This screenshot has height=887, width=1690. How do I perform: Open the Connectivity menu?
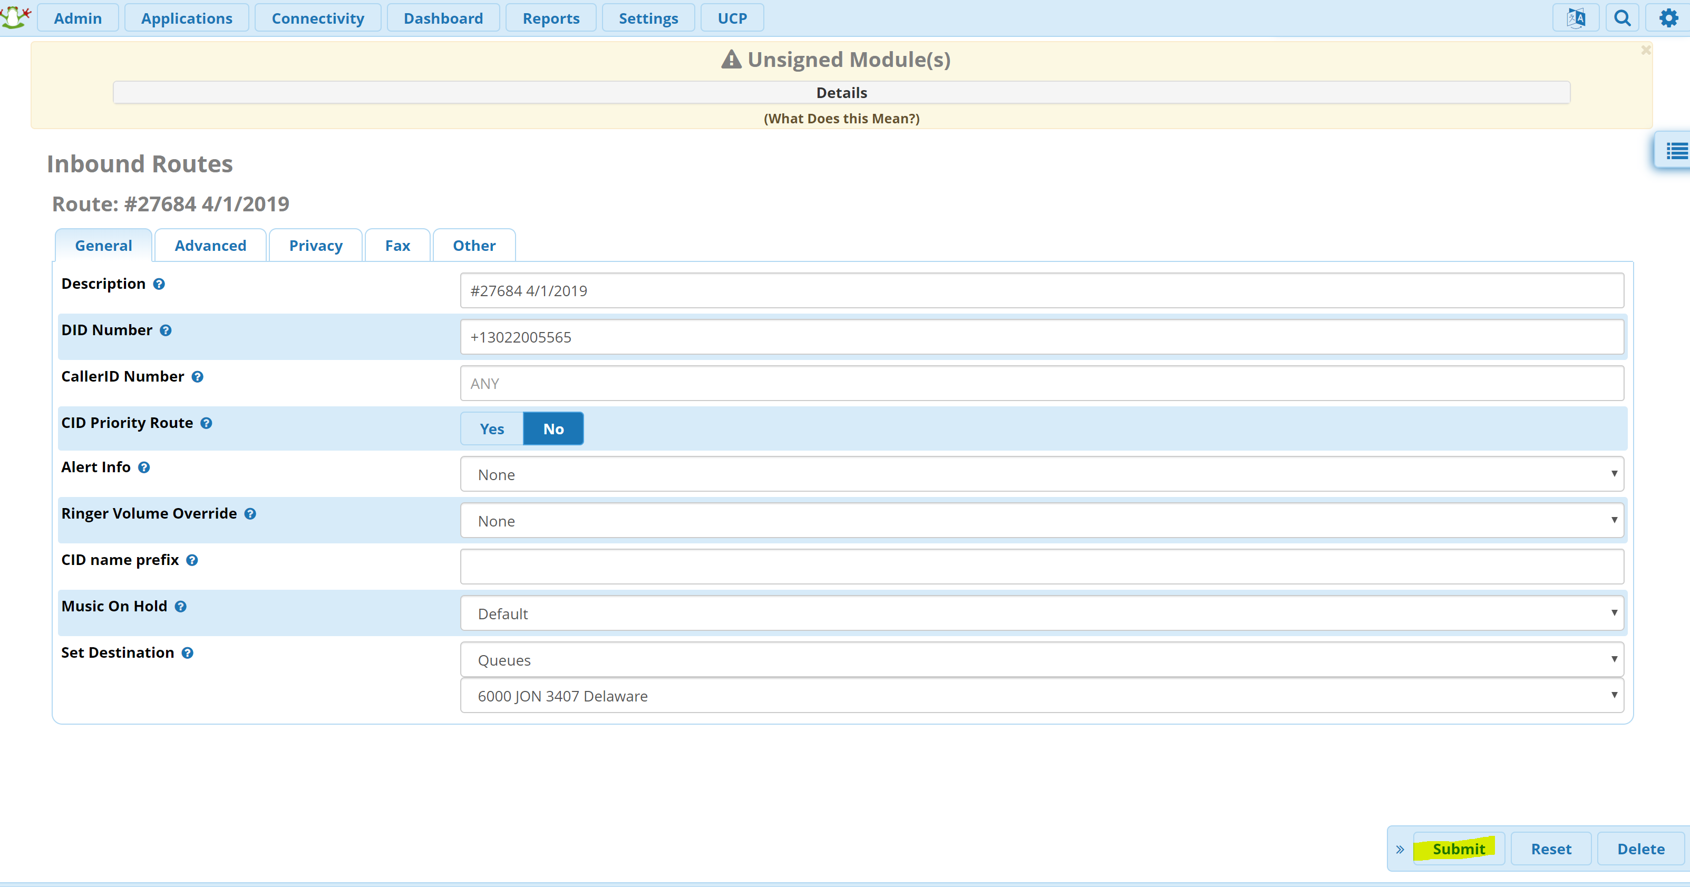point(317,18)
